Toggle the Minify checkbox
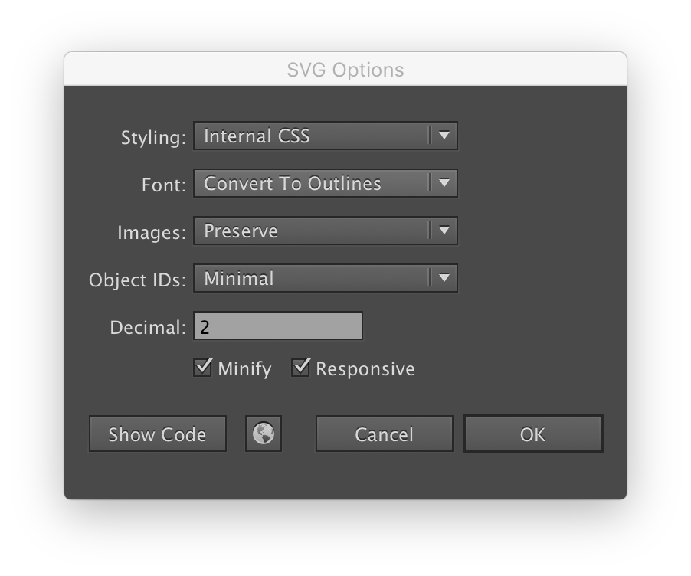Screen dimensions: 691x576 [x=203, y=368]
